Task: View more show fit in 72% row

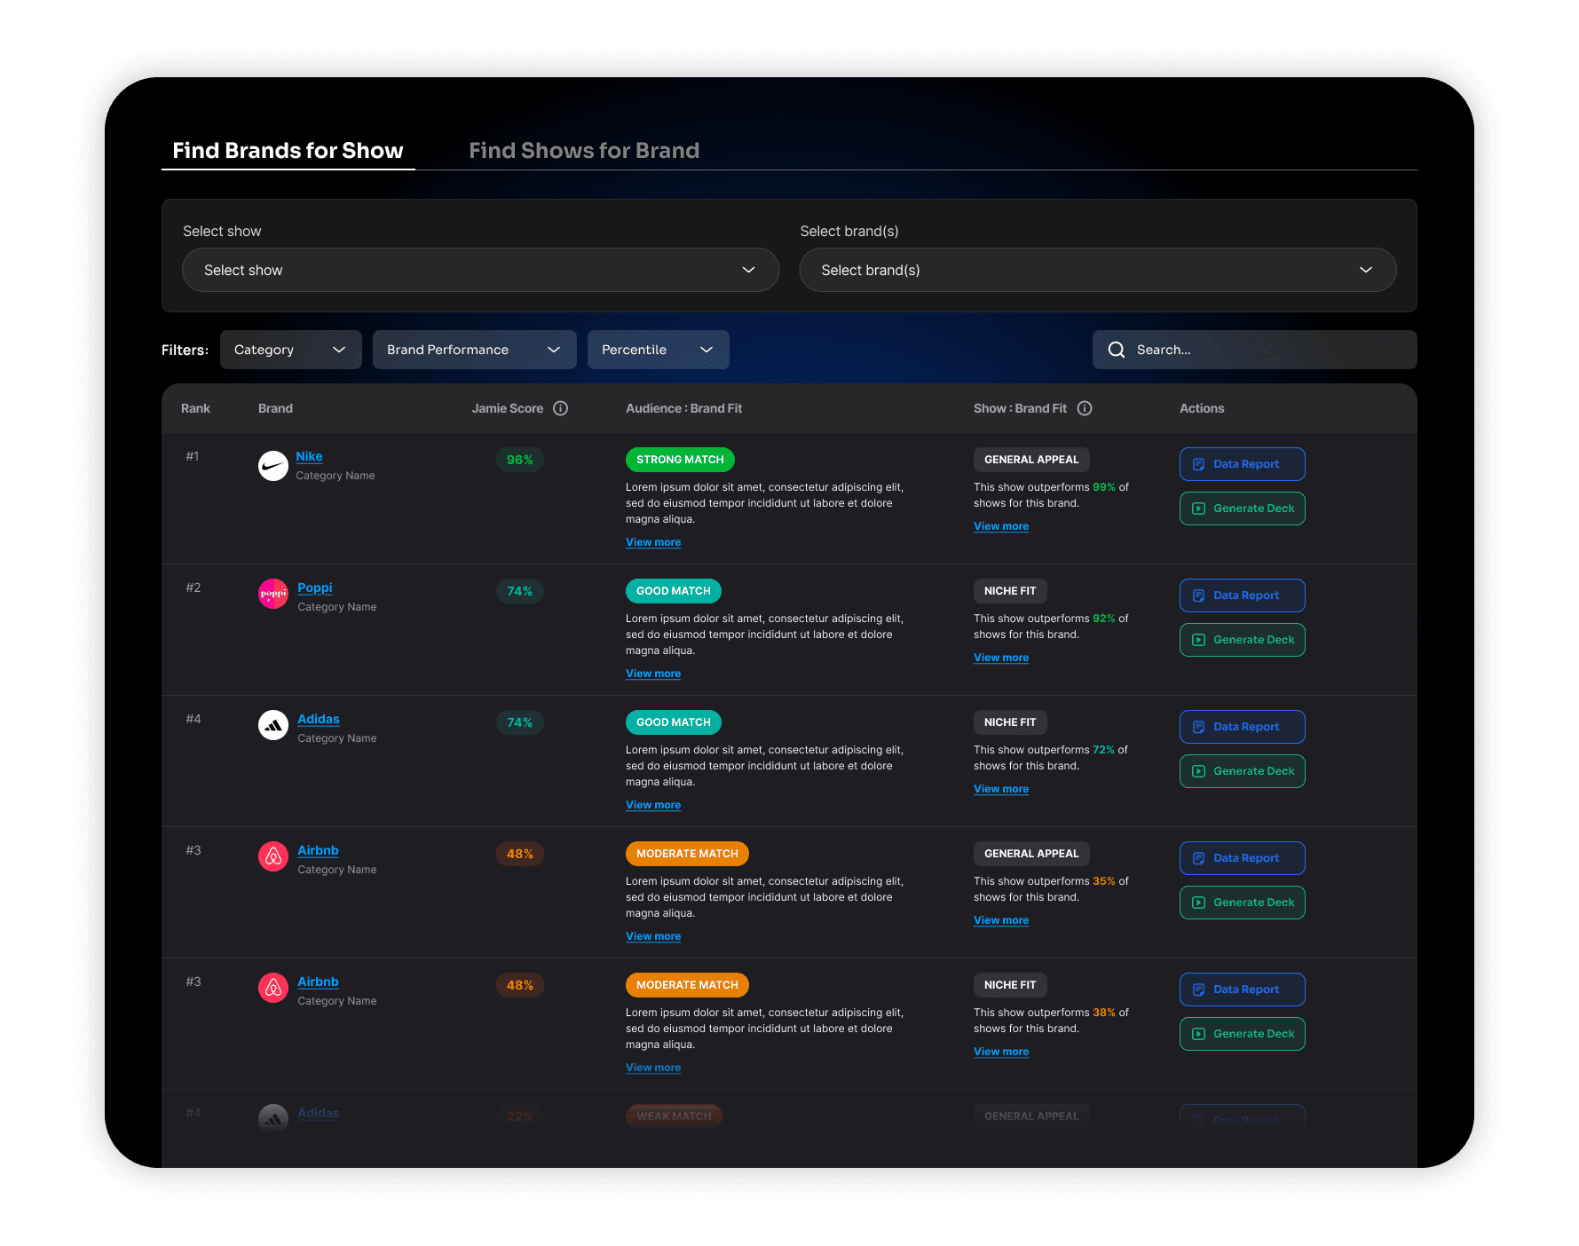Action: click(x=1001, y=789)
